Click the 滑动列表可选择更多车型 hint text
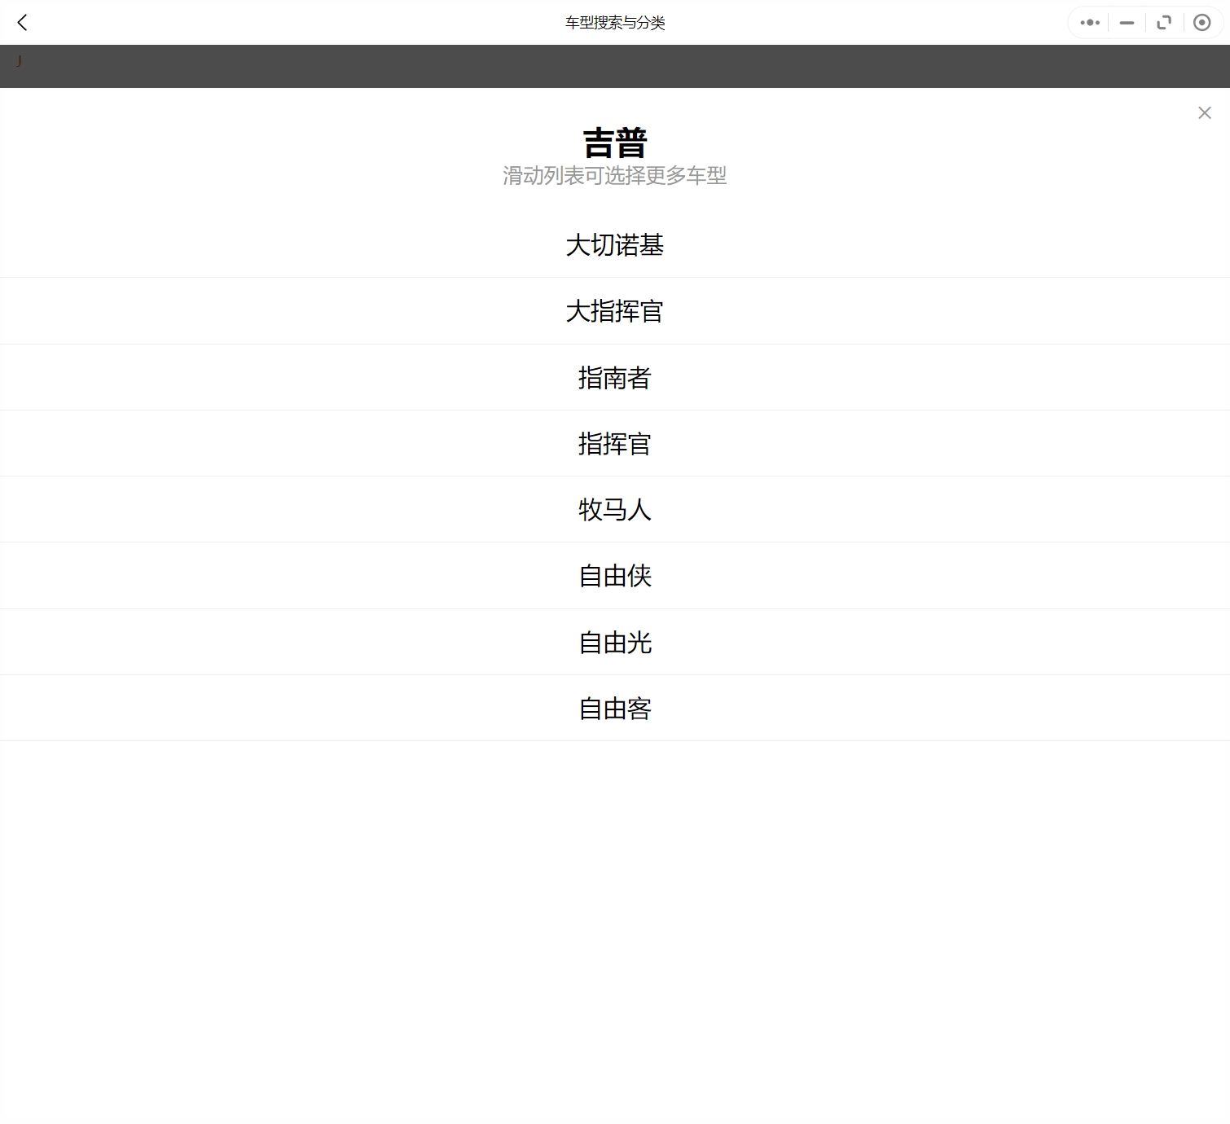 tap(614, 176)
